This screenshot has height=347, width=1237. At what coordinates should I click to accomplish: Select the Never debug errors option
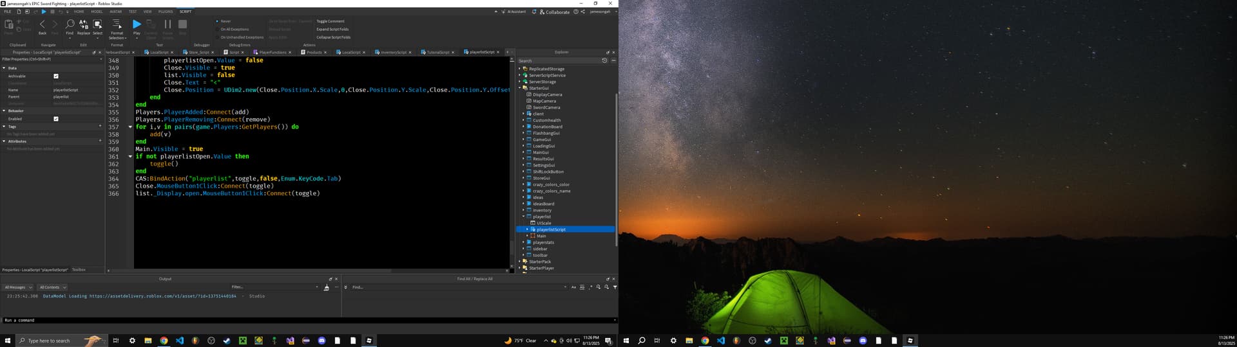(224, 21)
